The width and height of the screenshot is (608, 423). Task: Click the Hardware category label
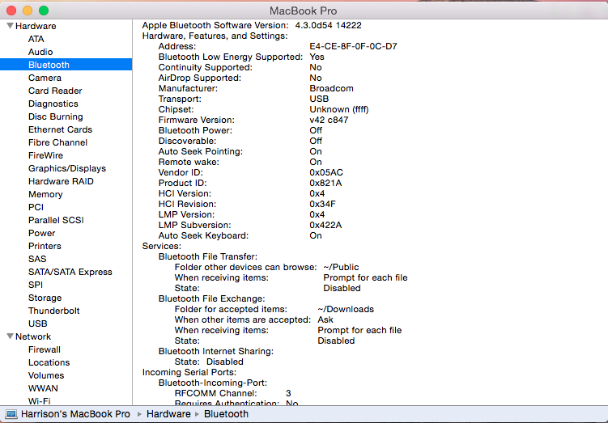click(x=36, y=26)
